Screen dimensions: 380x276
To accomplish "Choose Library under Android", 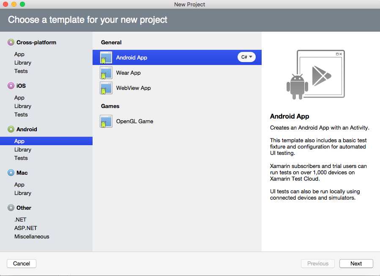I will 23,149.
